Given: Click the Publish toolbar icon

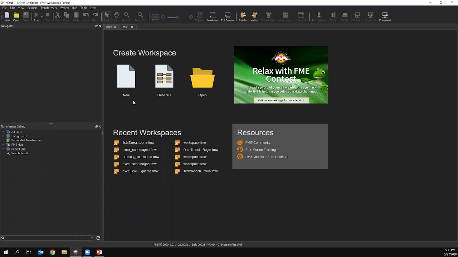Looking at the screenshot, I should point(357,16).
